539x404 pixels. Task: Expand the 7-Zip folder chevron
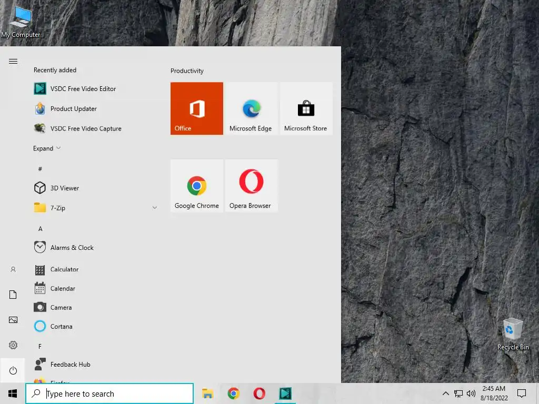pyautogui.click(x=155, y=208)
